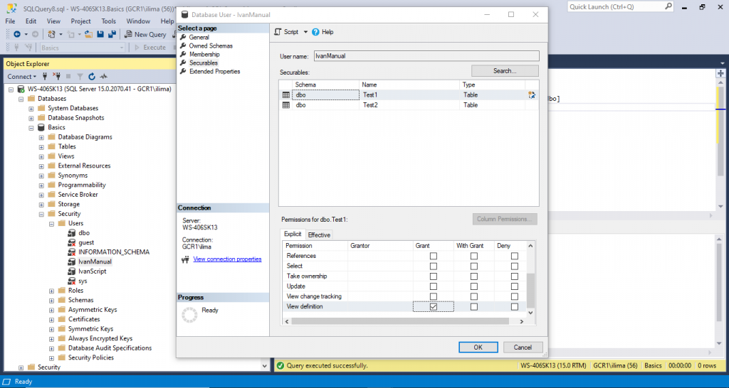
Task: Check the Deny box for Update
Action: pos(514,286)
